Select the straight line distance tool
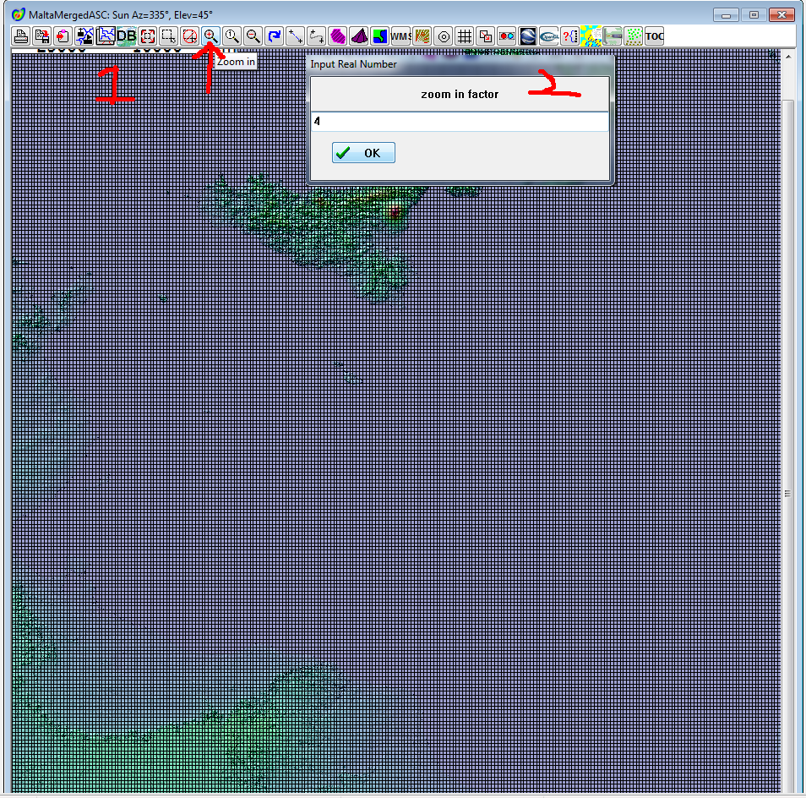 (295, 36)
